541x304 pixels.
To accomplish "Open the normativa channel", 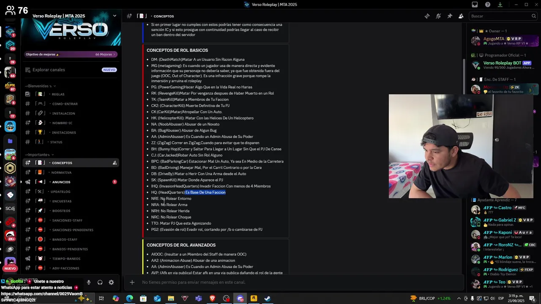I will coord(71,172).
